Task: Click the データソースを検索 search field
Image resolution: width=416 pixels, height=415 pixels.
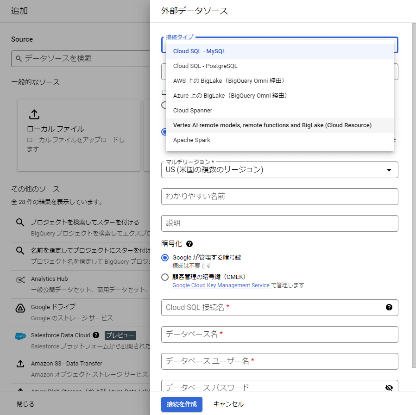Action: (81, 59)
